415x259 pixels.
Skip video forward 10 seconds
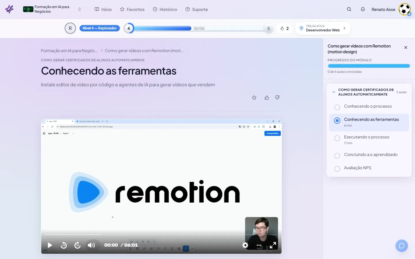click(78, 245)
